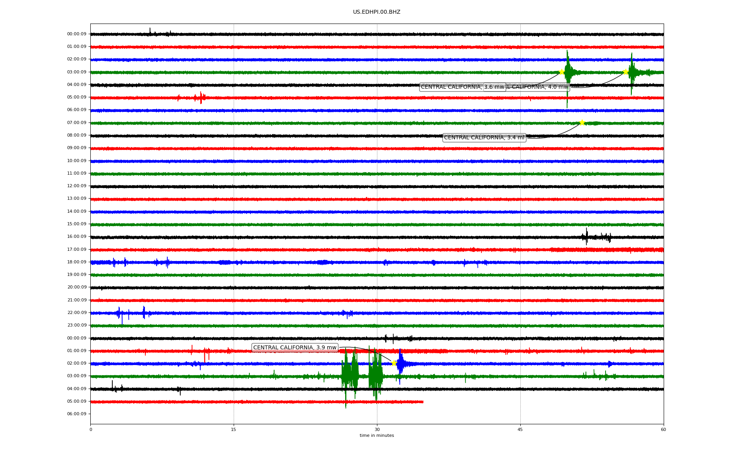Click the 45 tick on the time axis
Image resolution: width=754 pixels, height=471 pixels.
coord(520,429)
